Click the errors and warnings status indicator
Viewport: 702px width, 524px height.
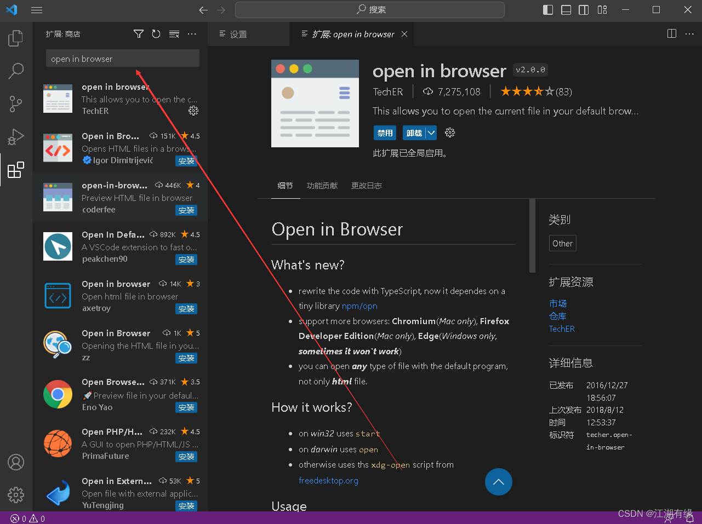tap(28, 519)
